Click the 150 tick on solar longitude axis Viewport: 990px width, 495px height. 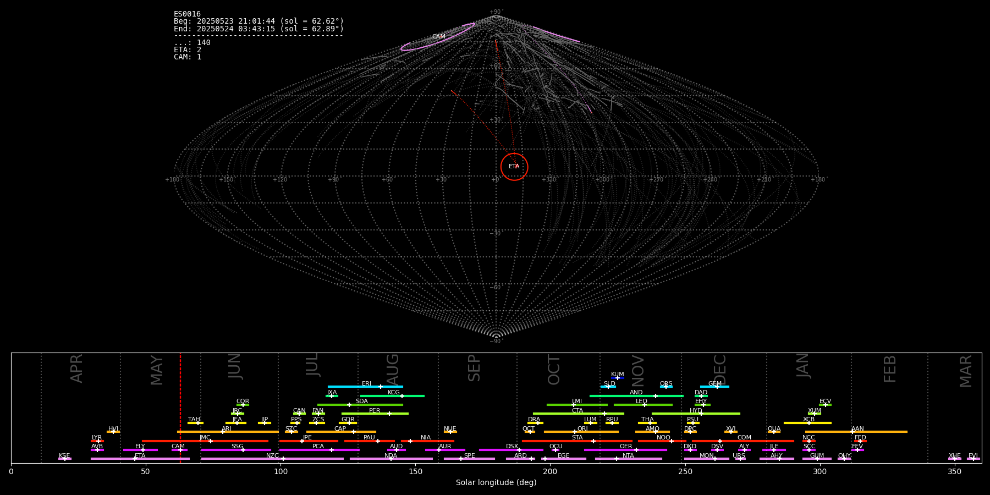click(x=415, y=471)
